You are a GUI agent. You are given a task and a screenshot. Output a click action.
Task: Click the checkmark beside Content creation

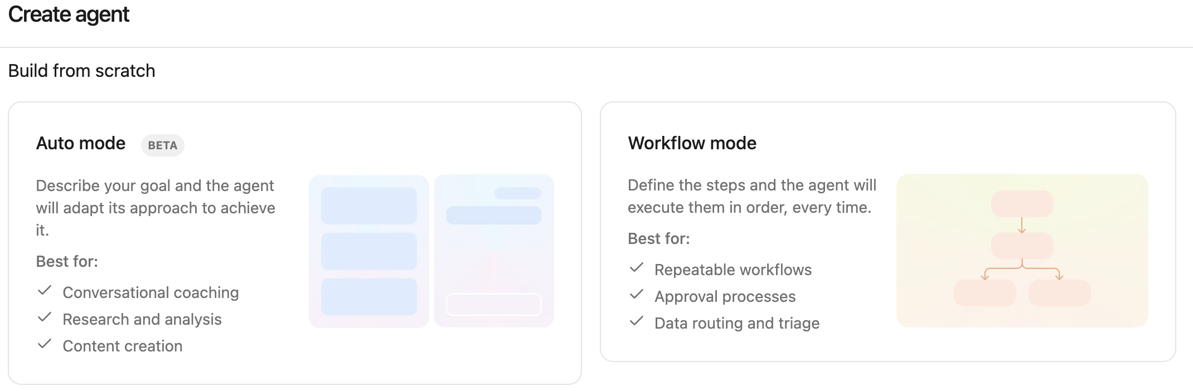44,345
